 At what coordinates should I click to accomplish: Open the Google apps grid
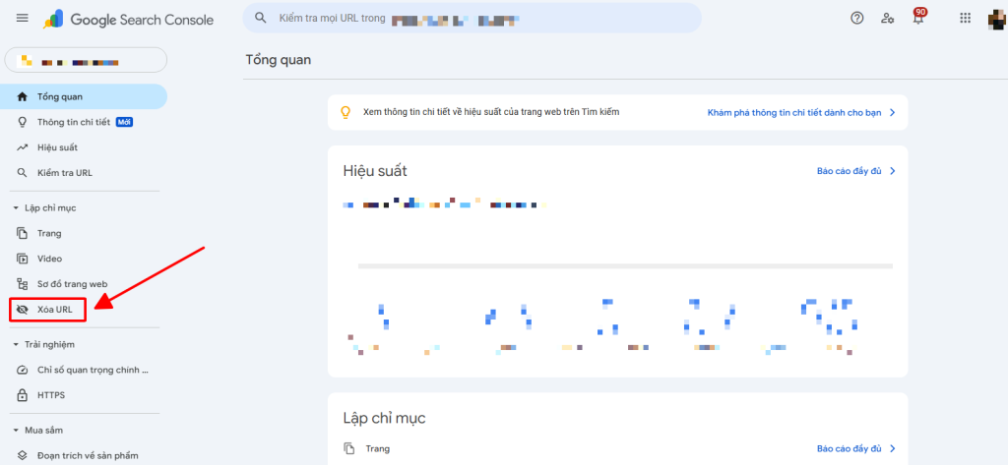click(x=965, y=18)
